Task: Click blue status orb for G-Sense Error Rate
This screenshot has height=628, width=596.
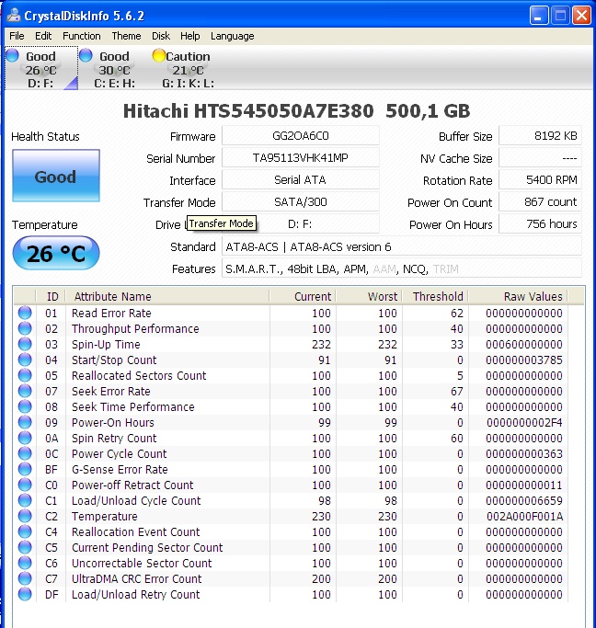Action: click(x=25, y=469)
